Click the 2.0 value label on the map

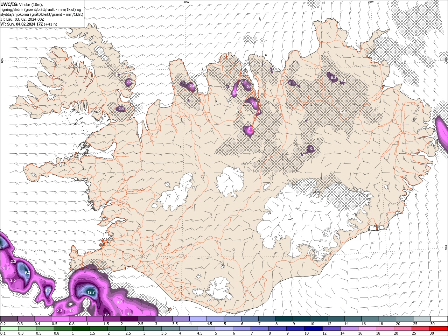pyautogui.click(x=13, y=280)
